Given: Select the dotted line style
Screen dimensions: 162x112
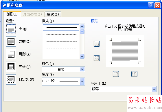Looking at the screenshot, I should pos(61,34).
